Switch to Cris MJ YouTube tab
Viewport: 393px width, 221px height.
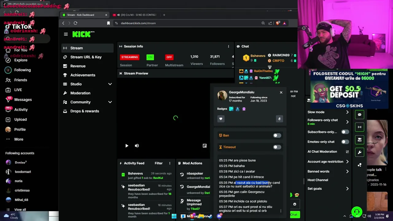click(x=134, y=15)
